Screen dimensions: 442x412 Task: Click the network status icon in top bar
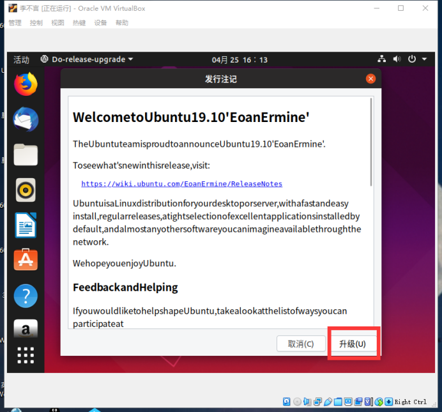click(x=382, y=59)
